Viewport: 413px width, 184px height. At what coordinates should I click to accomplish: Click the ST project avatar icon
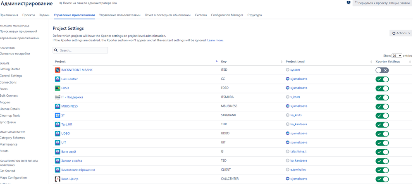57,115
